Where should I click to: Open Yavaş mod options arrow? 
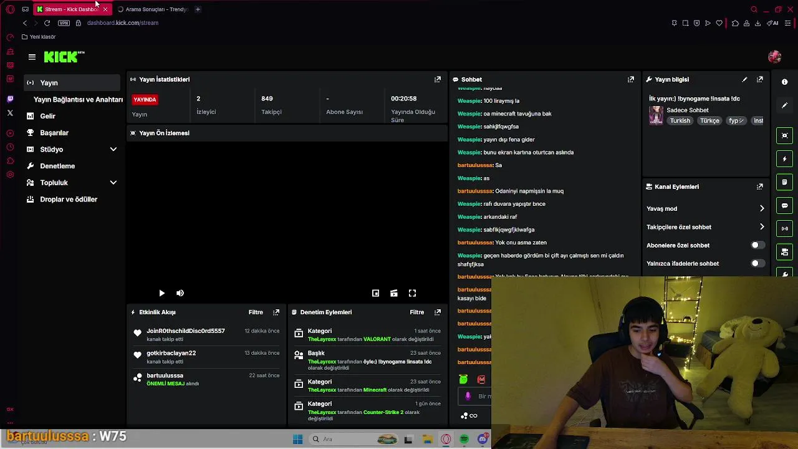[x=761, y=209]
